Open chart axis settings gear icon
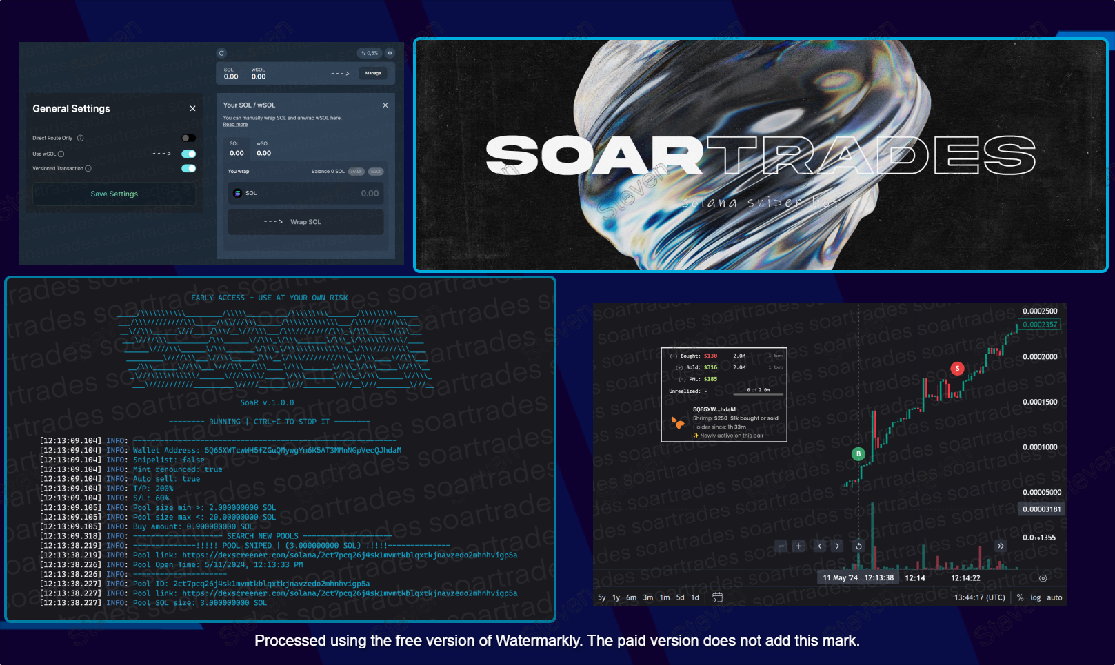Viewport: 1115px width, 665px height. click(x=1043, y=578)
